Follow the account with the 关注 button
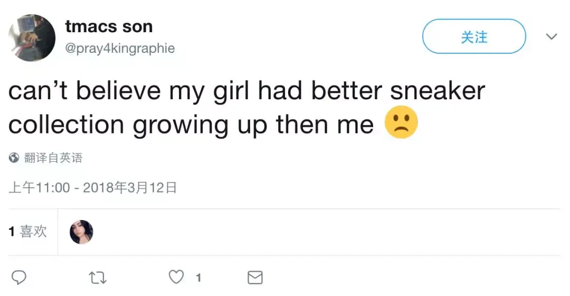 pyautogui.click(x=473, y=36)
